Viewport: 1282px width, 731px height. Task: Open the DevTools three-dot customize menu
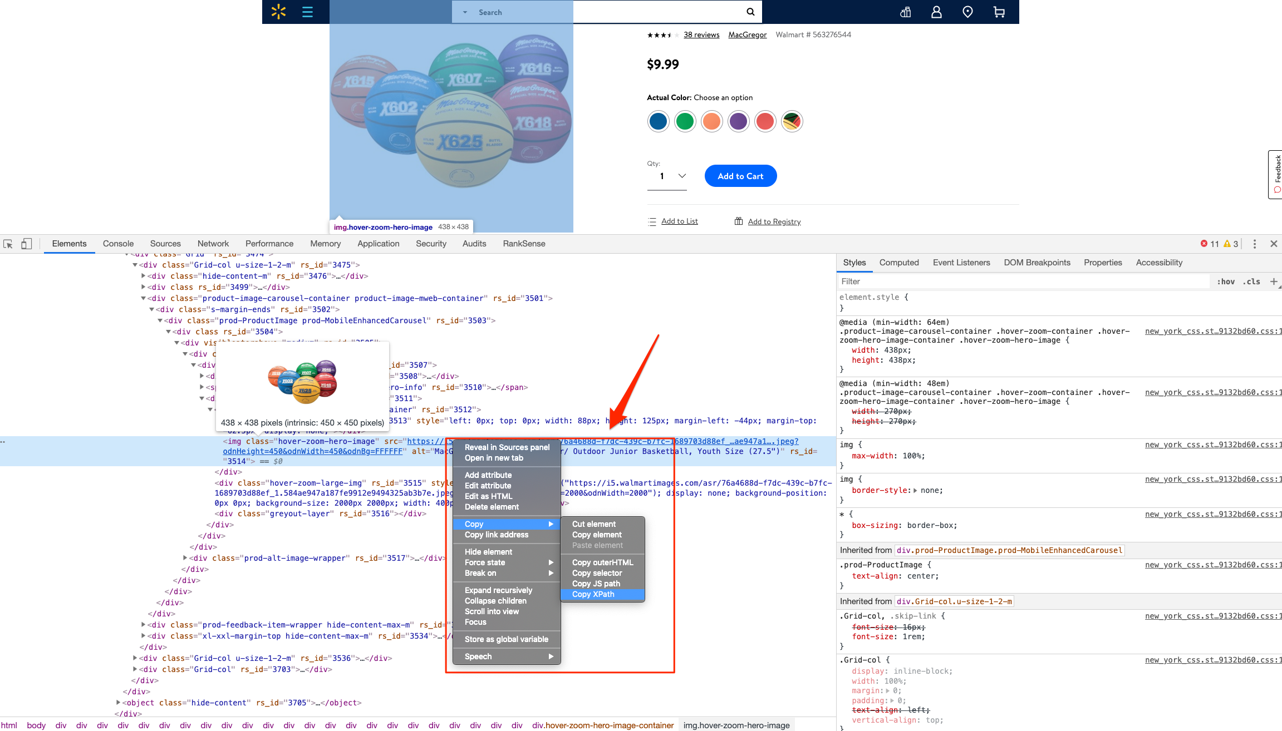click(1254, 244)
